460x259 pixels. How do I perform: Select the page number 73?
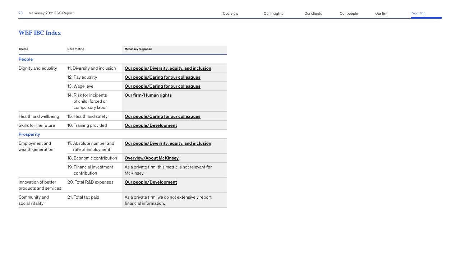(x=20, y=13)
